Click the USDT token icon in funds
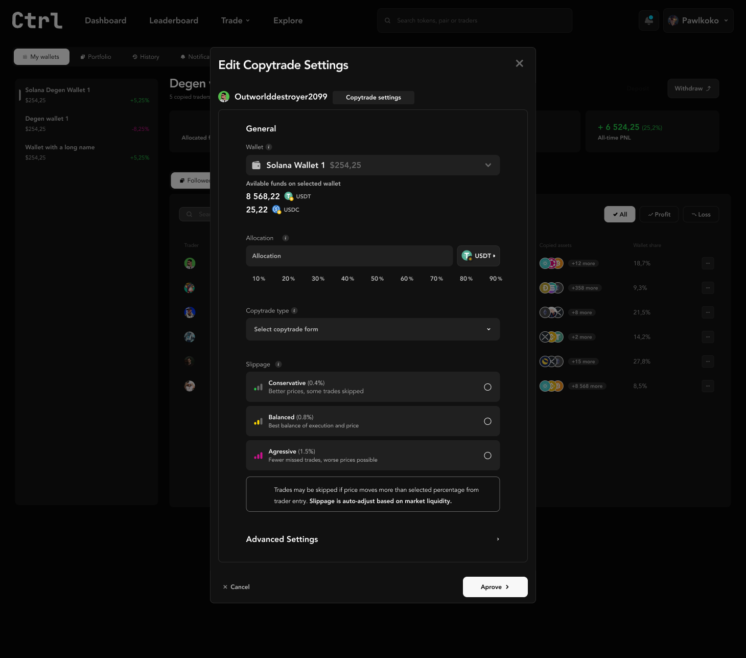 click(x=289, y=196)
